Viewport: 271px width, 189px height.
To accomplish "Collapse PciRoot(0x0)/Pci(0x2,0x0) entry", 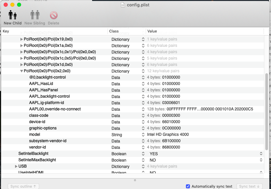I will (21, 71).
